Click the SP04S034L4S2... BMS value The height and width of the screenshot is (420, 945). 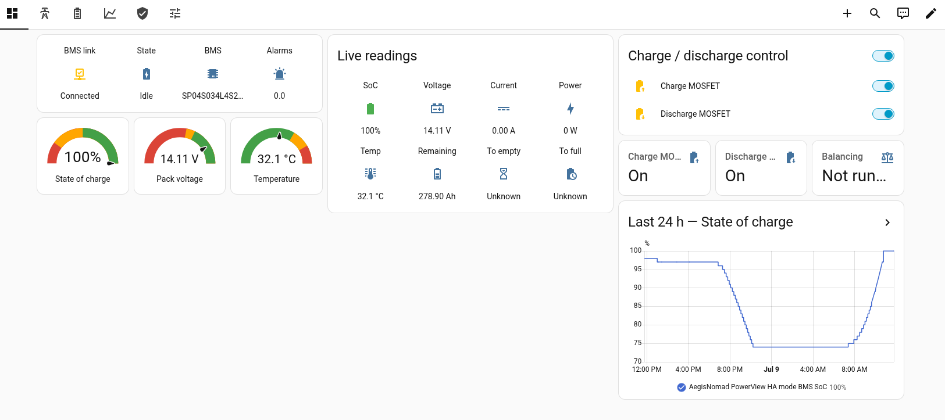click(x=213, y=96)
